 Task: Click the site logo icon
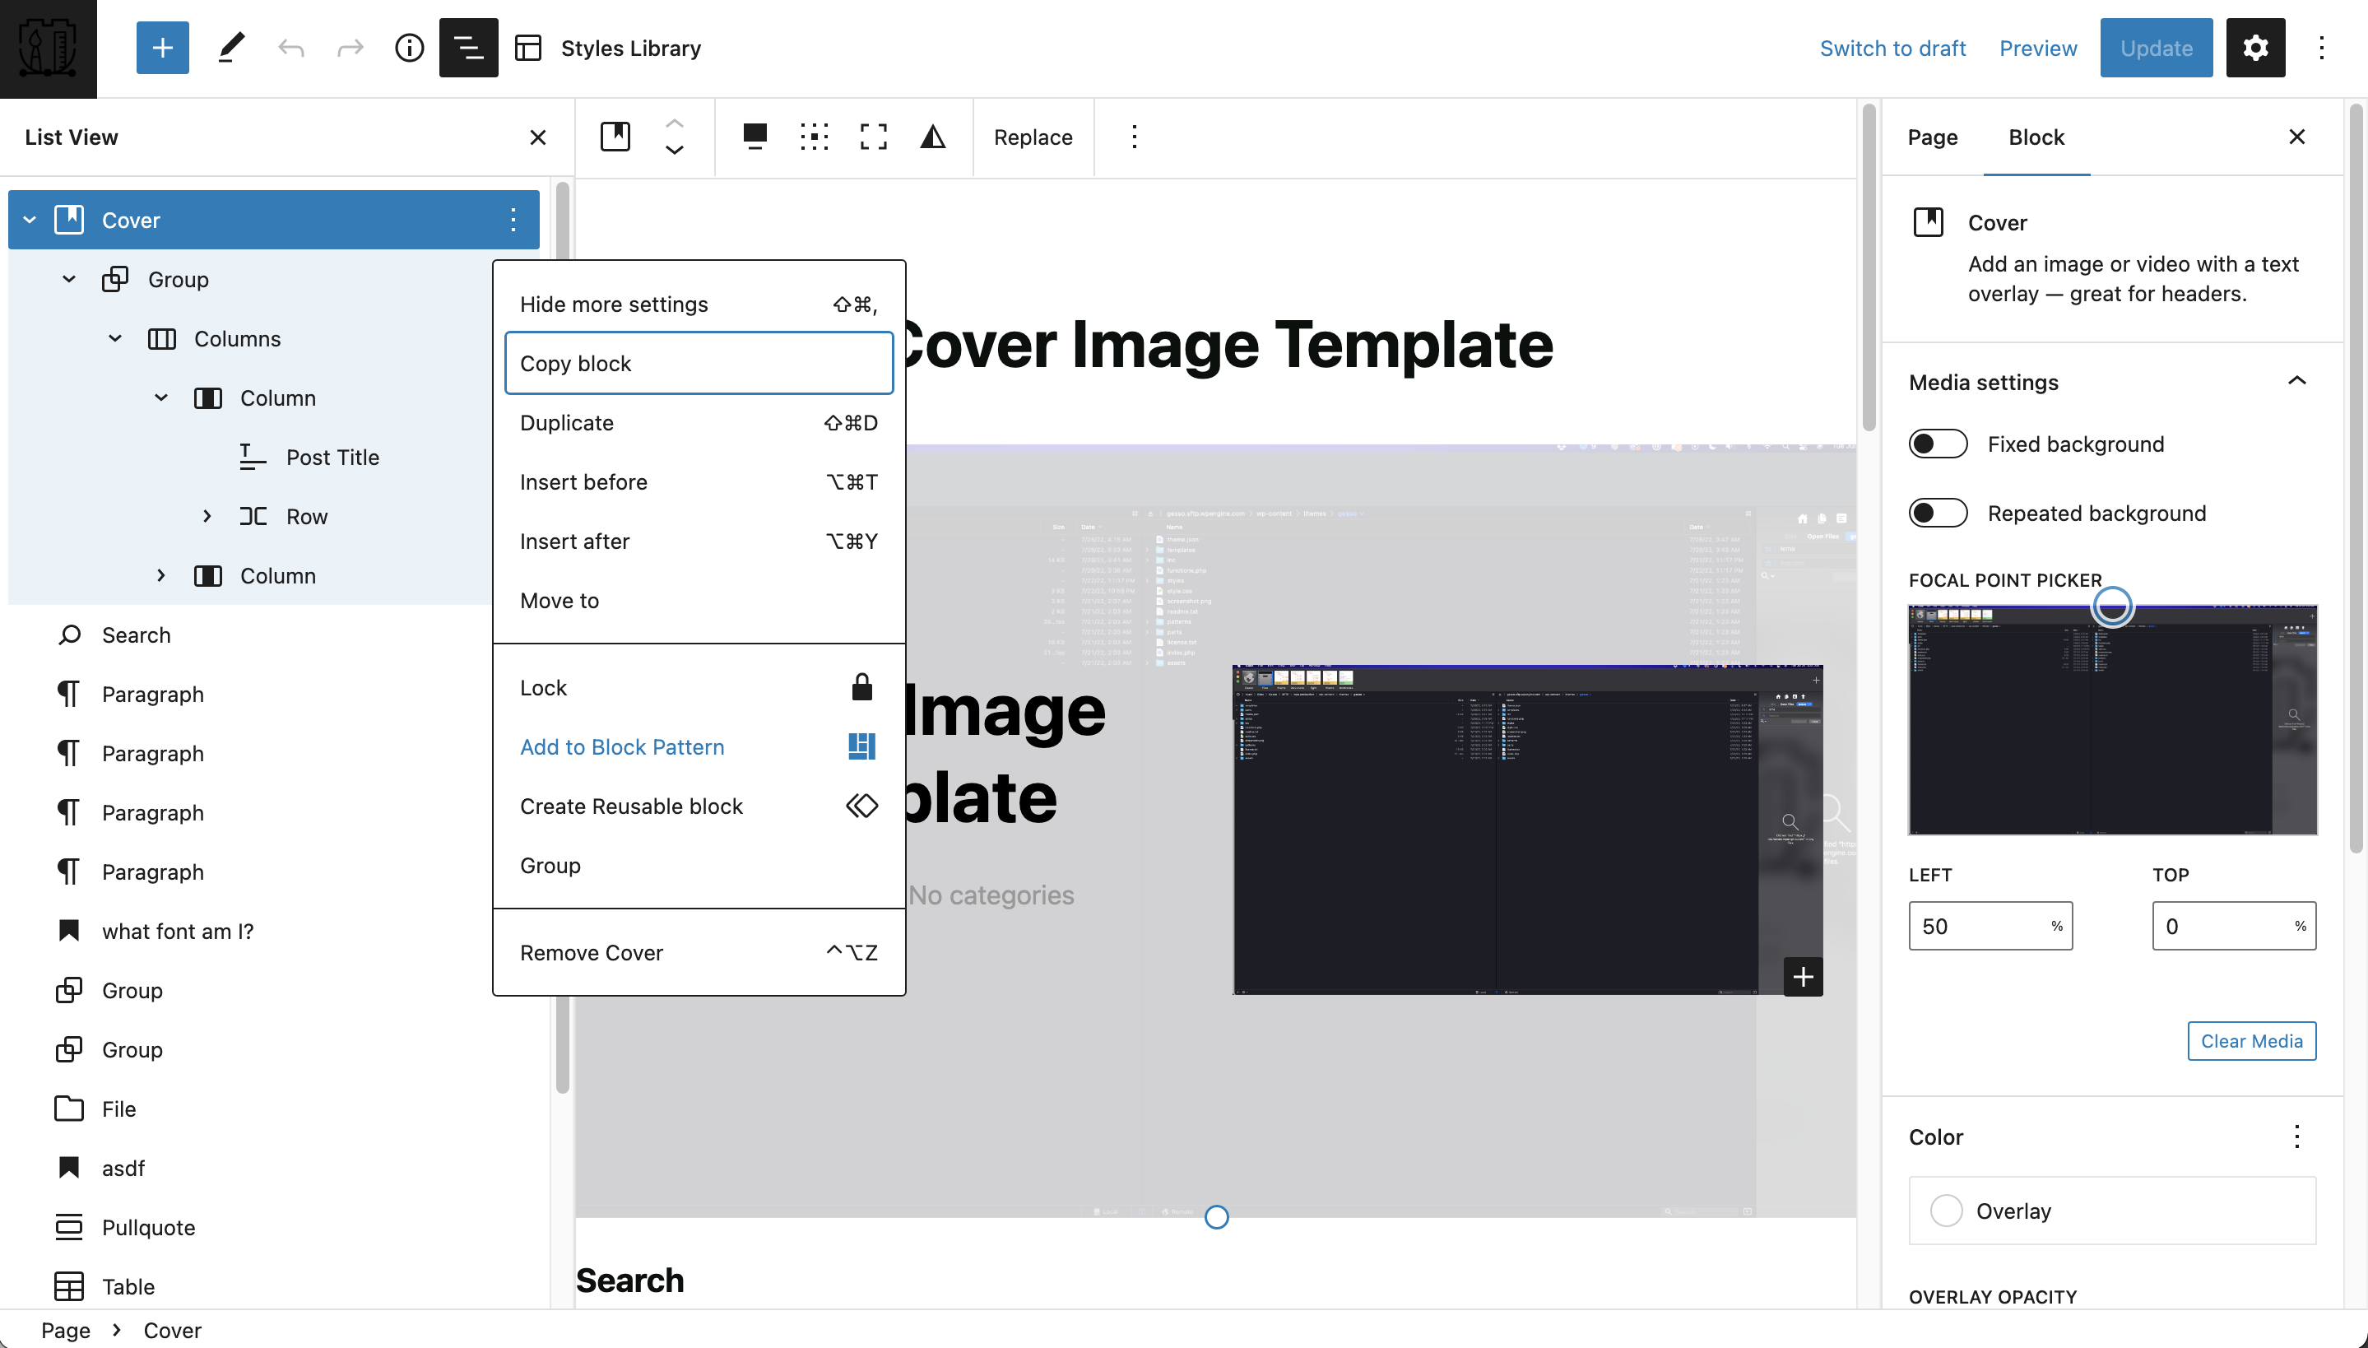click(48, 48)
